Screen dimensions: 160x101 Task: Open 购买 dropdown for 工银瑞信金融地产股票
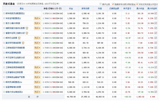point(37,77)
